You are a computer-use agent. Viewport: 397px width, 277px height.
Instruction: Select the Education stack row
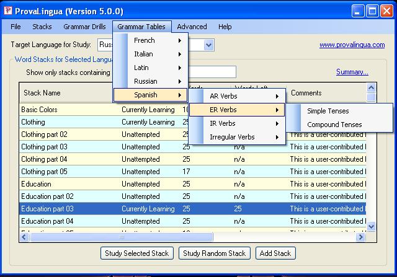pos(192,184)
